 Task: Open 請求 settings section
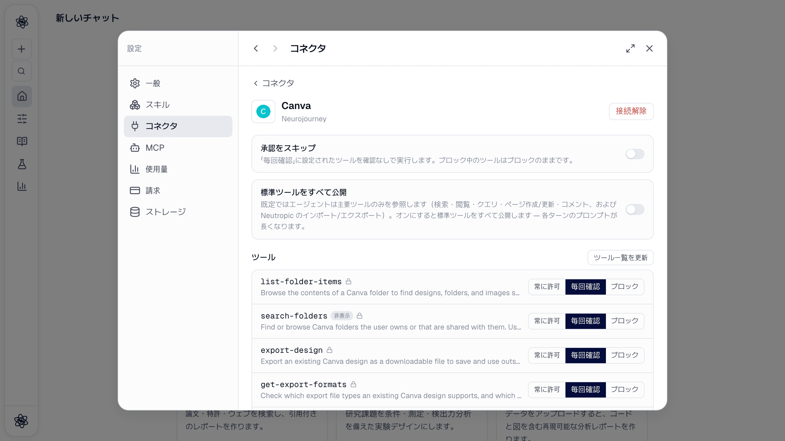[x=178, y=190]
